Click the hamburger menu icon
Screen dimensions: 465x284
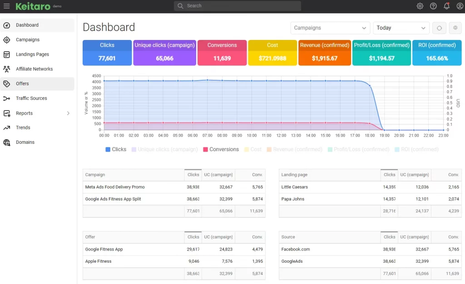[7, 6]
